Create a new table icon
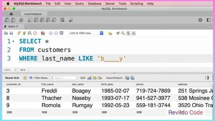Screen dimensions: 215x121 click(36, 20)
